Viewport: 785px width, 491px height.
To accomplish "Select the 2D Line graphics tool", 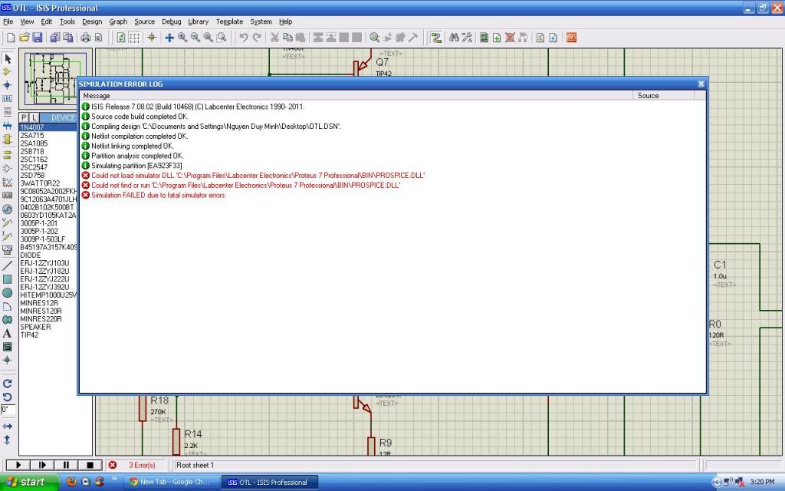I will pyautogui.click(x=8, y=265).
